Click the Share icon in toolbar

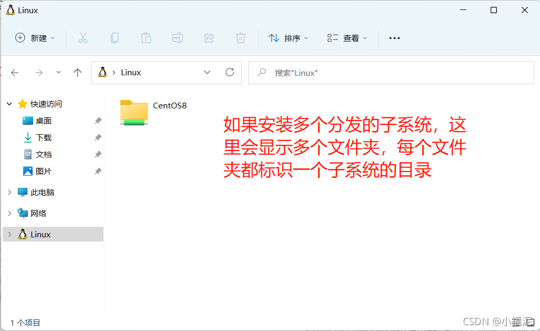(x=209, y=38)
